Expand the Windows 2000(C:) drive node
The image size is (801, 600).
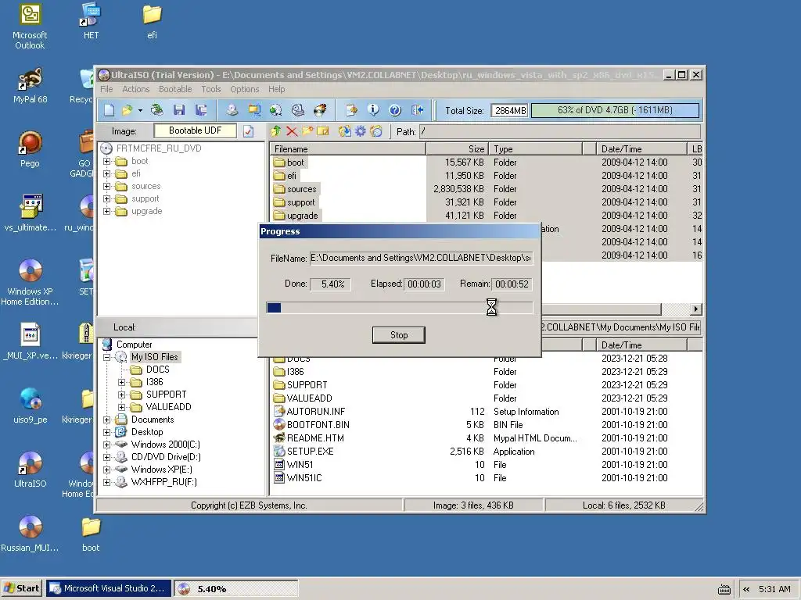click(x=106, y=445)
